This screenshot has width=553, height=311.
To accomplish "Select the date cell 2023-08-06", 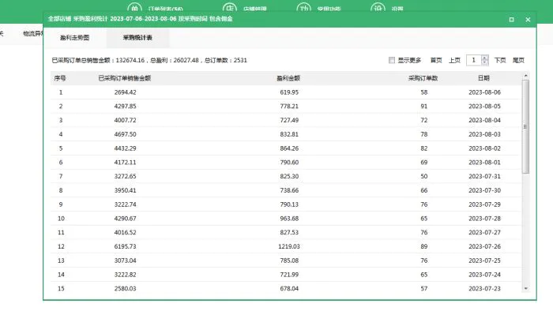I will pyautogui.click(x=484, y=92).
